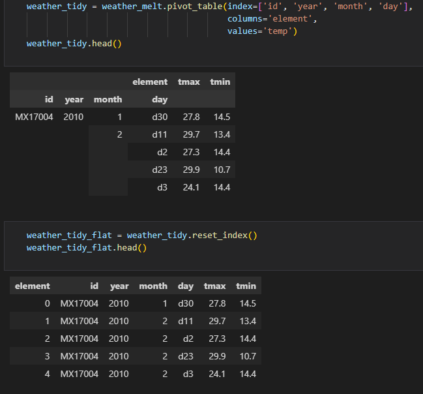Click 24.1 tmax in pivot table d3 row
The image size is (423, 394).
tap(191, 187)
